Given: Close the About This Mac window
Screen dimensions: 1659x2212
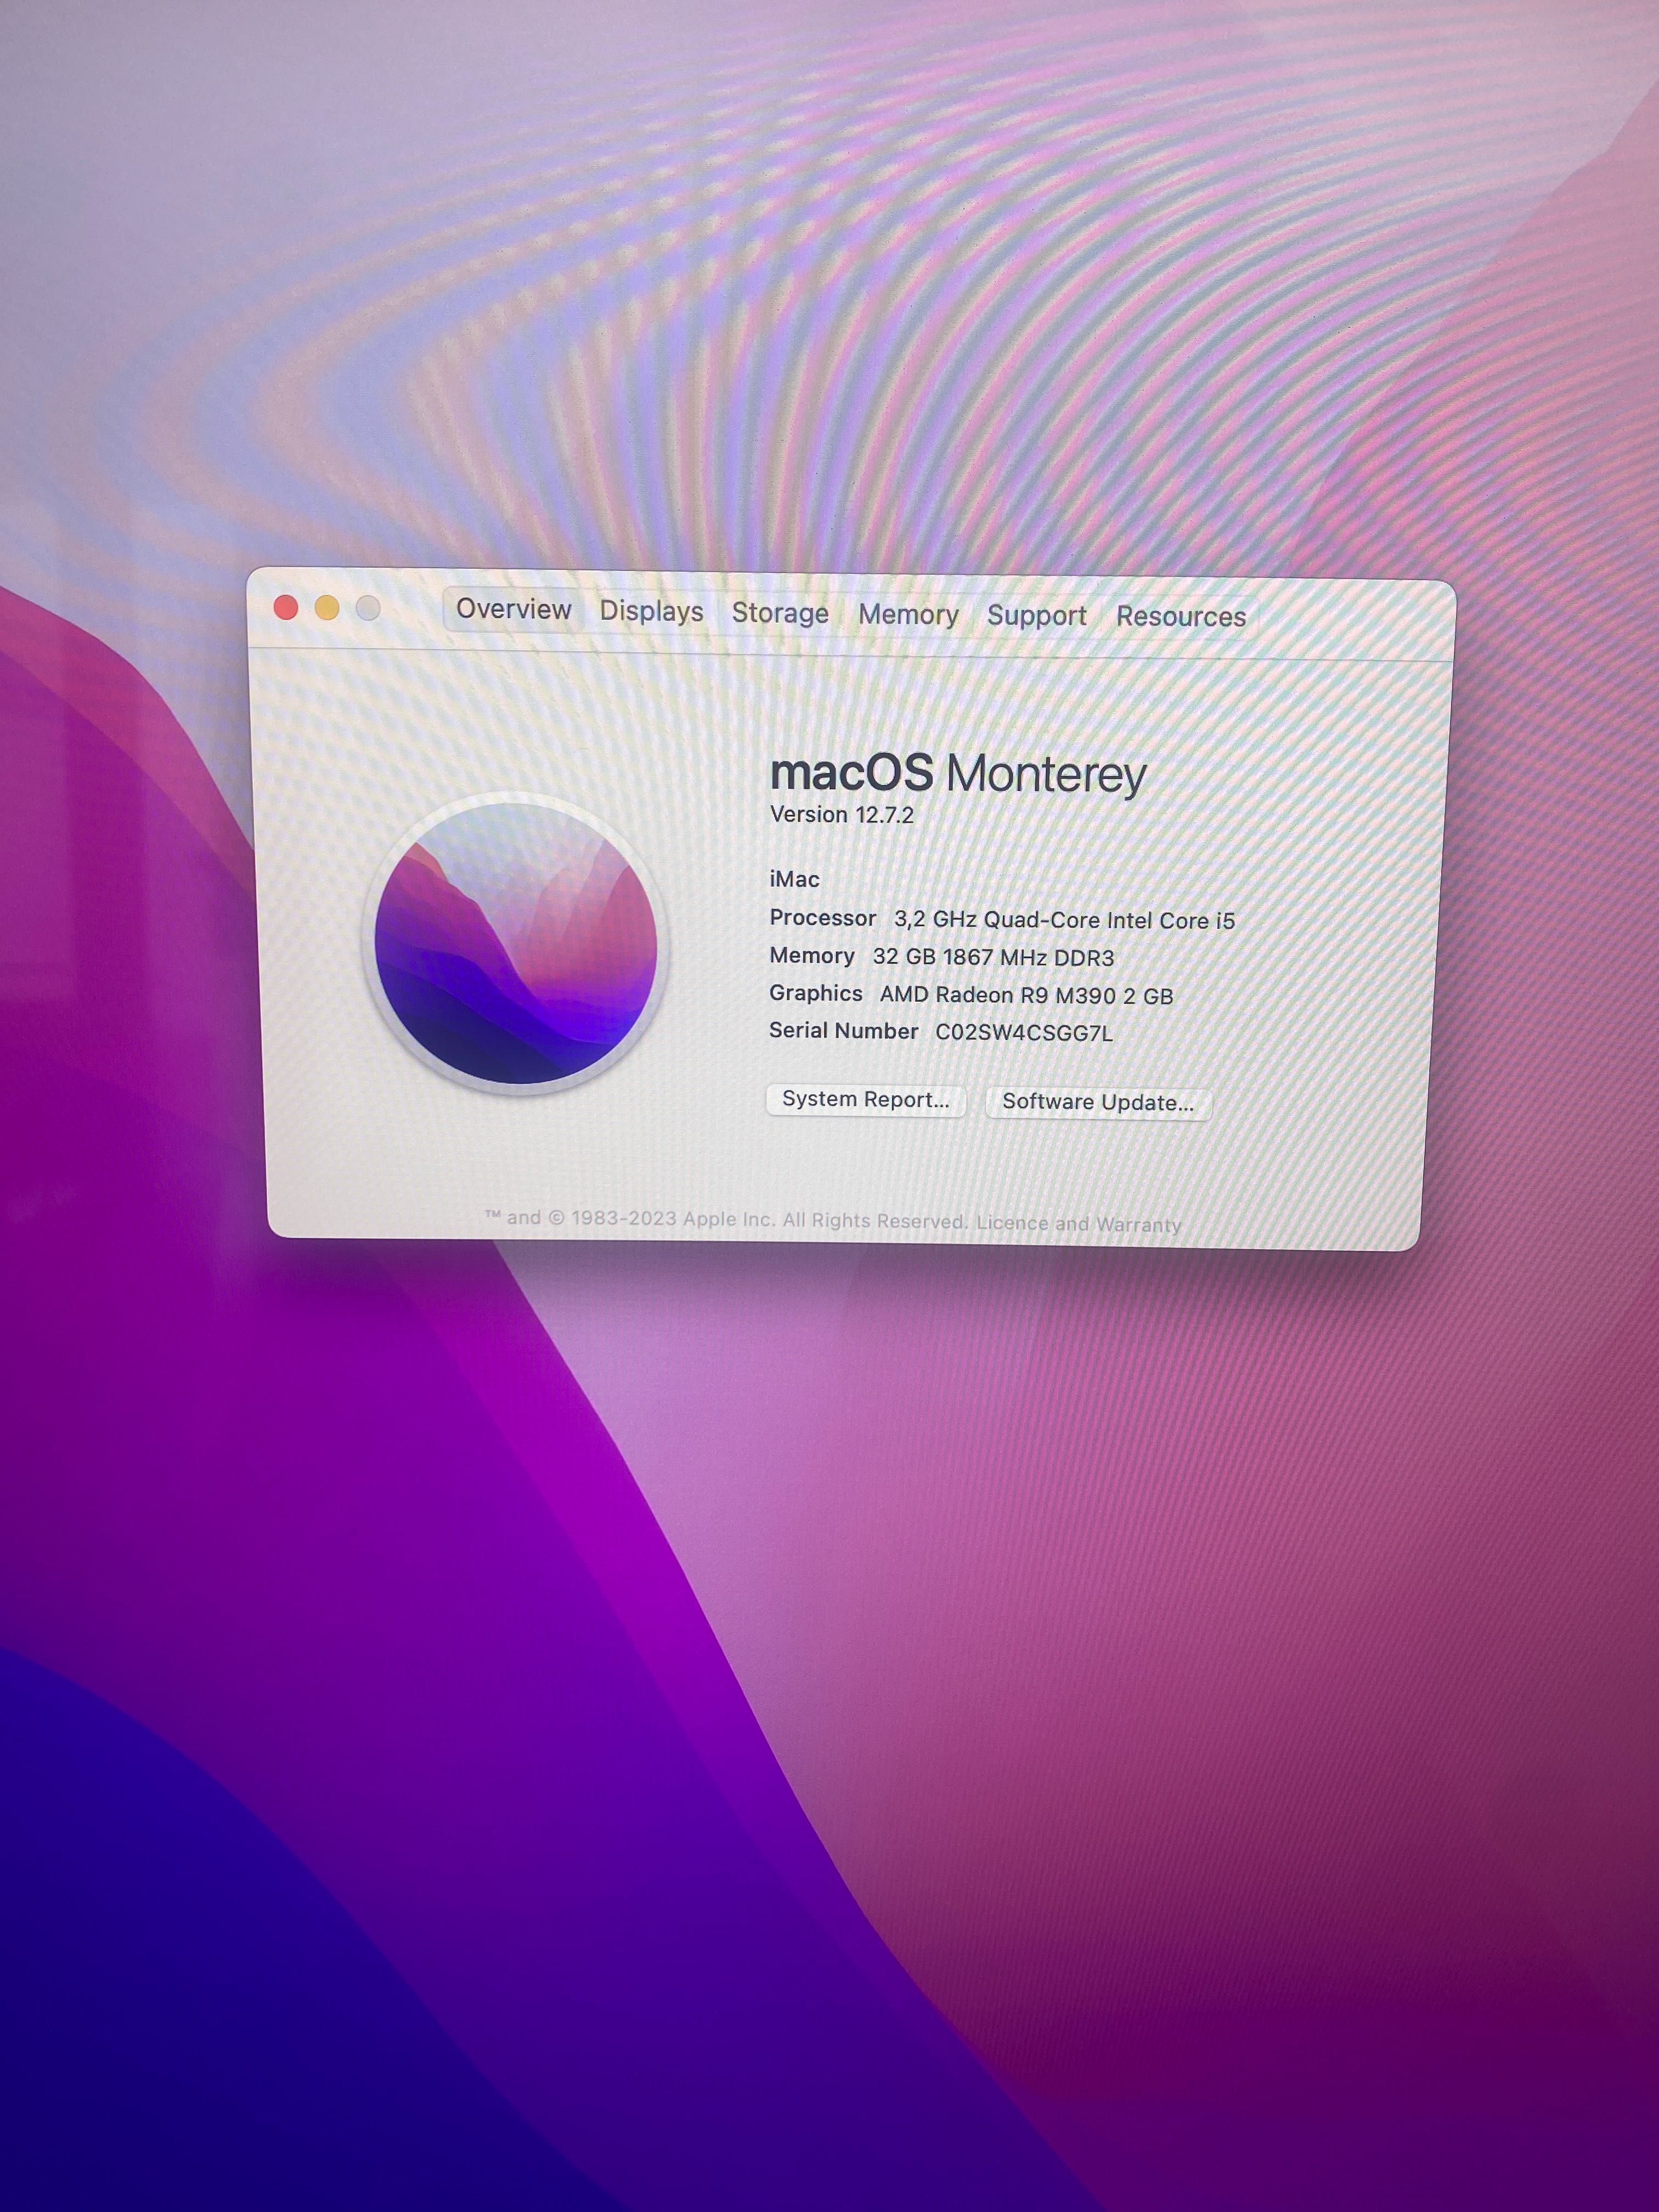Looking at the screenshot, I should pos(286,607).
